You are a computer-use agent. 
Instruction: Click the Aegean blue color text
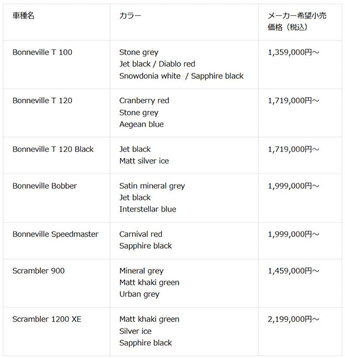click(141, 124)
